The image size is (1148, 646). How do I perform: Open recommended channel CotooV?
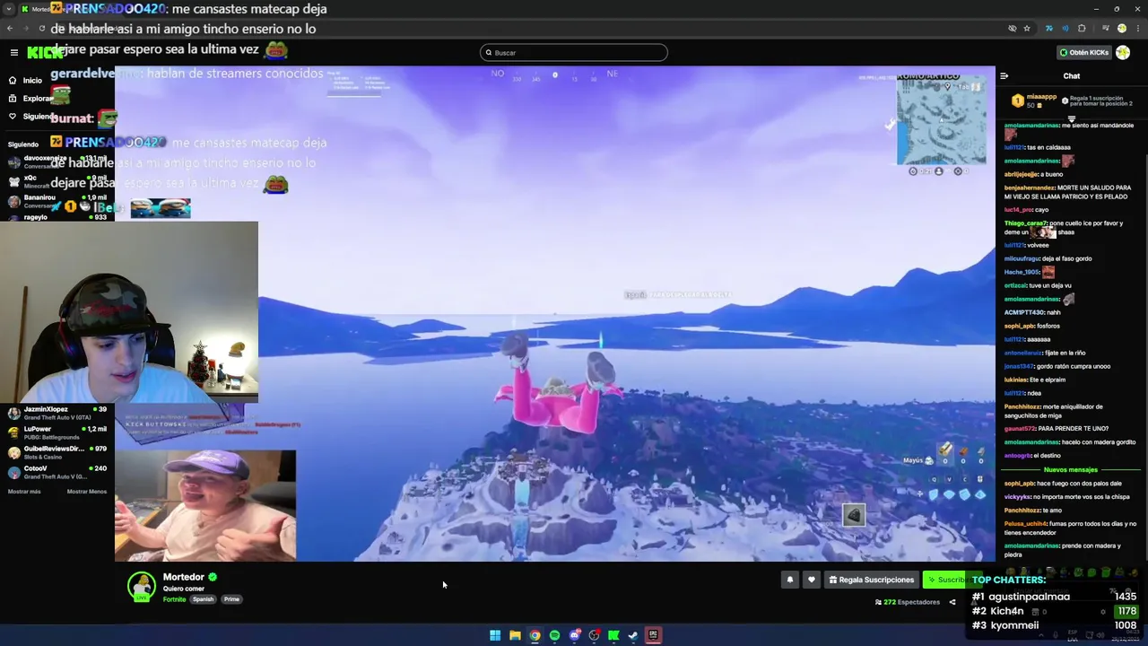pyautogui.click(x=57, y=472)
